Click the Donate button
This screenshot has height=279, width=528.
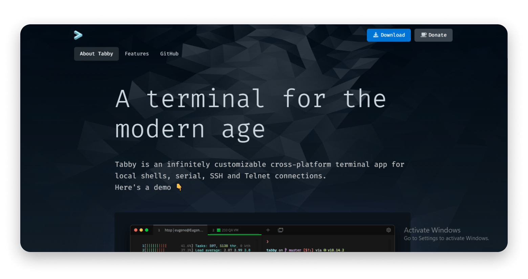tap(433, 35)
